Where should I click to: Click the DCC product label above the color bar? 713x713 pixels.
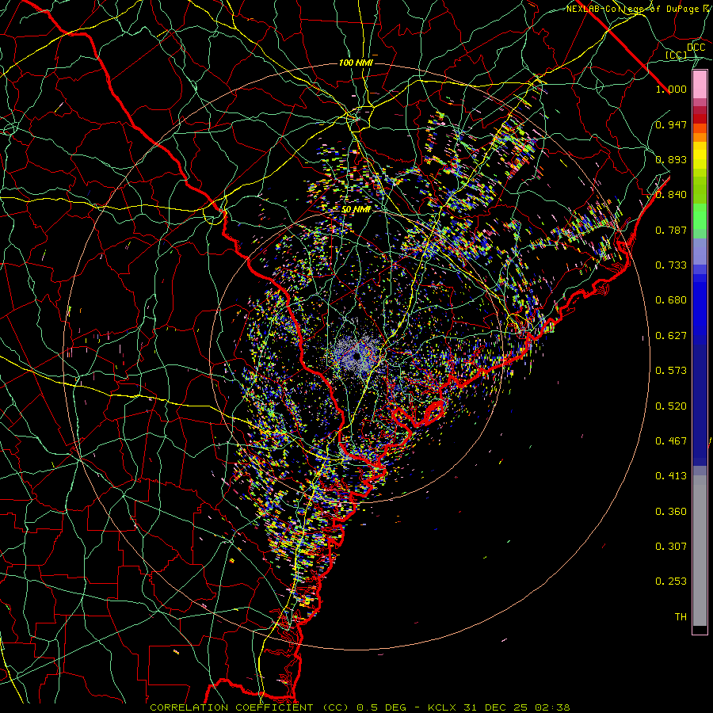(x=696, y=48)
